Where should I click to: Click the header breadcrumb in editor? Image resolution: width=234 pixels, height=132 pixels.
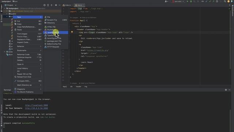pos(79,87)
